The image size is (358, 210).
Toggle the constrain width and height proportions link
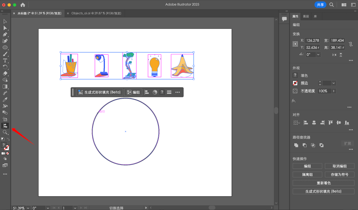pyautogui.click(x=351, y=44)
